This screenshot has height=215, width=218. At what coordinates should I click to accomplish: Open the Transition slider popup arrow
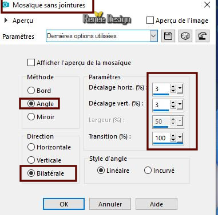coord(180,138)
